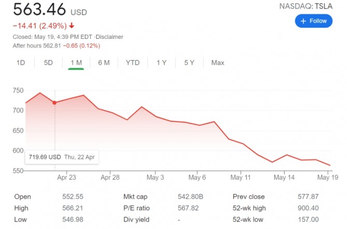Click the Mkt cap value 542.80B
Image resolution: width=347 pixels, height=229 pixels.
pyautogui.click(x=190, y=197)
